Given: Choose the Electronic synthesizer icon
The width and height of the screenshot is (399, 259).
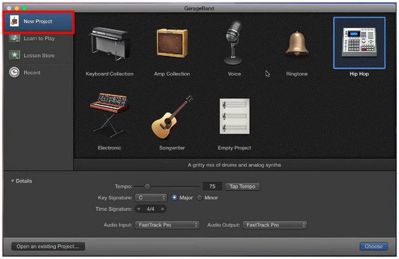Looking at the screenshot, I should point(110,116).
